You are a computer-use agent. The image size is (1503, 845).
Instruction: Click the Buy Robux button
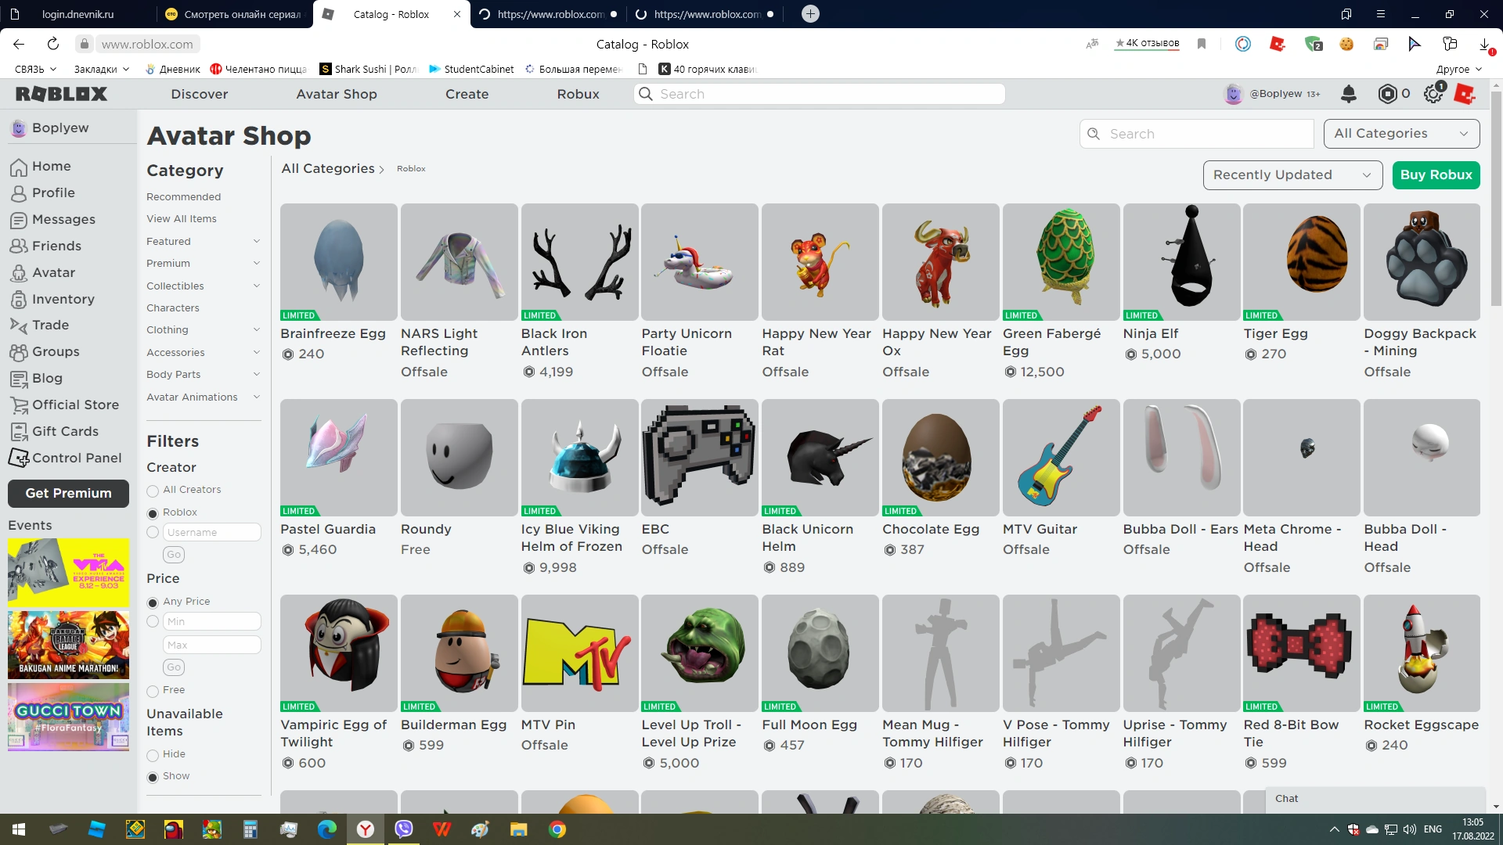[1436, 174]
